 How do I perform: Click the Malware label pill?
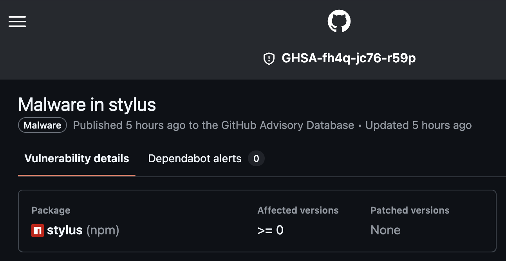tap(42, 125)
